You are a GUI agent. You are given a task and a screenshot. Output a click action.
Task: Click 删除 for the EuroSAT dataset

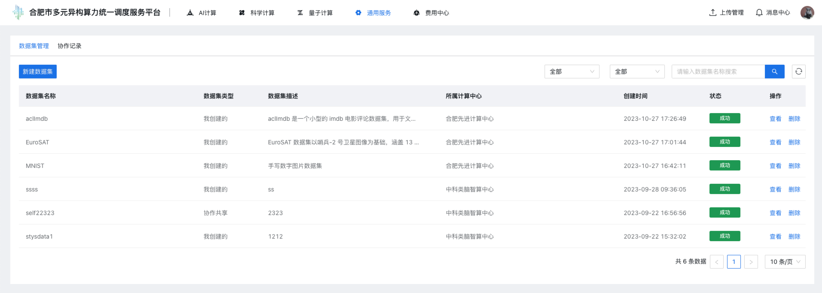[794, 142]
